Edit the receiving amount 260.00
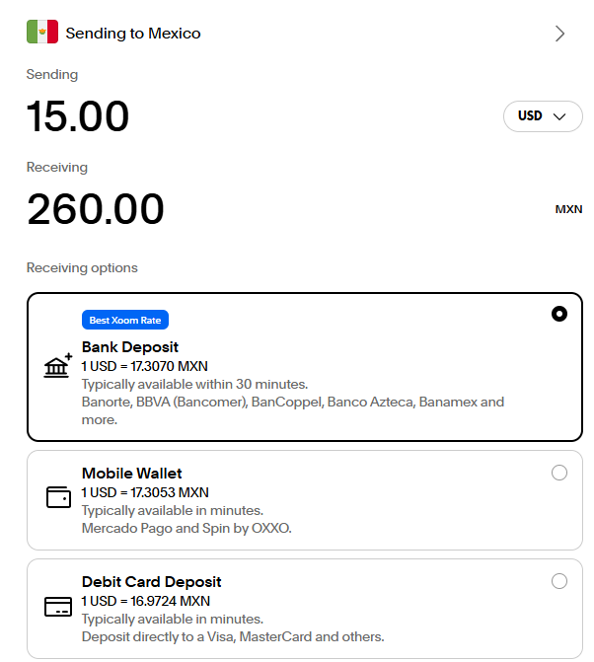Viewport: 594px width, 662px height. (96, 209)
